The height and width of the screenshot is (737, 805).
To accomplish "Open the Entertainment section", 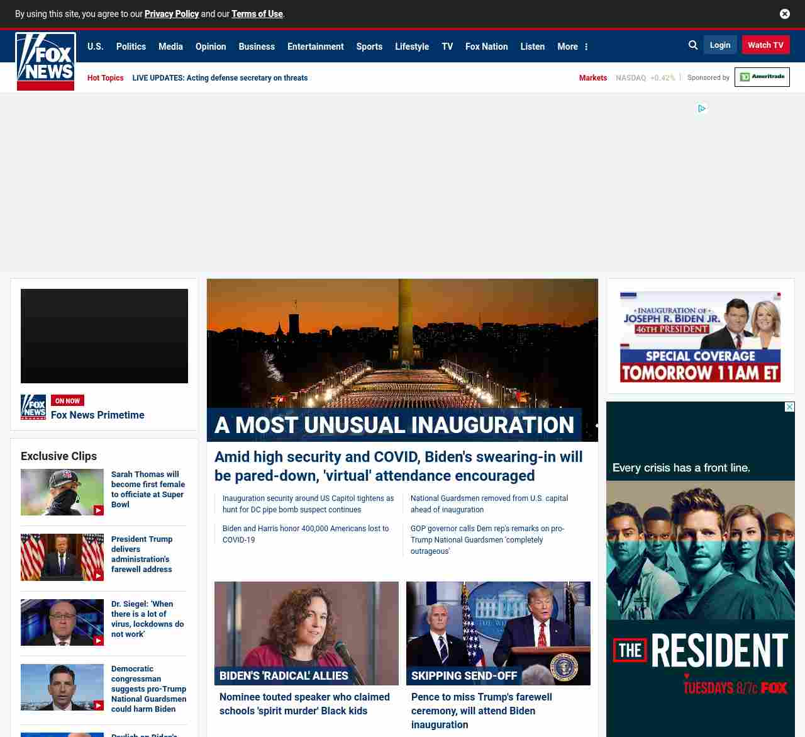I will (x=316, y=47).
